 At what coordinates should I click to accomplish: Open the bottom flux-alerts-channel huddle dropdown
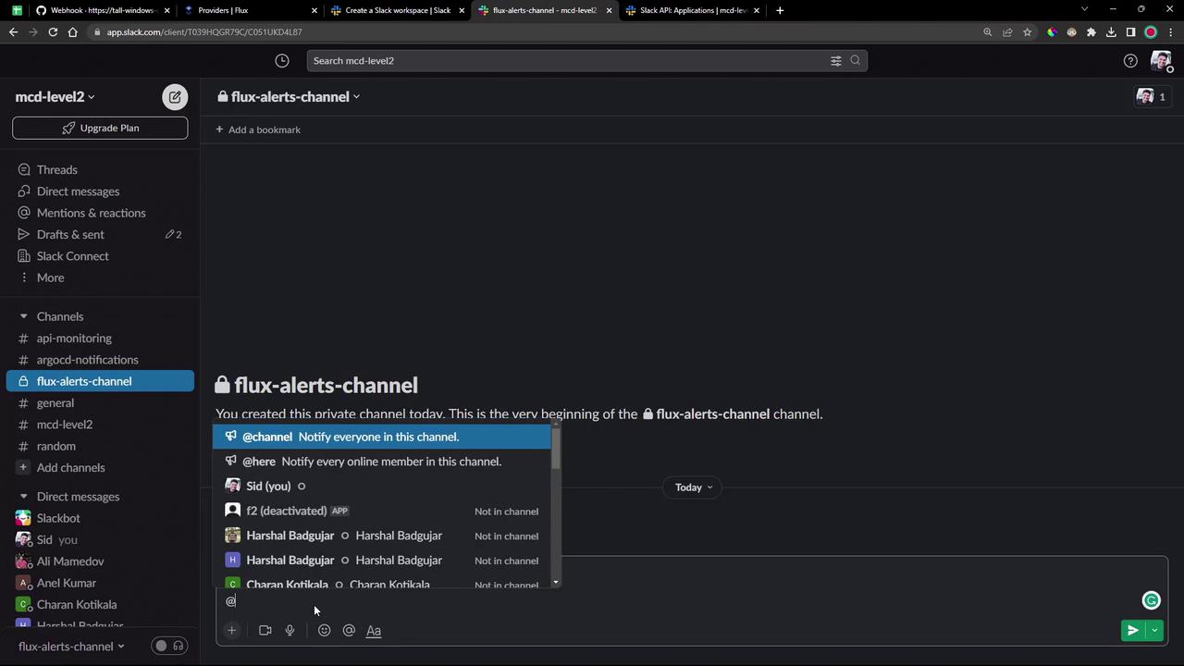coord(71,647)
